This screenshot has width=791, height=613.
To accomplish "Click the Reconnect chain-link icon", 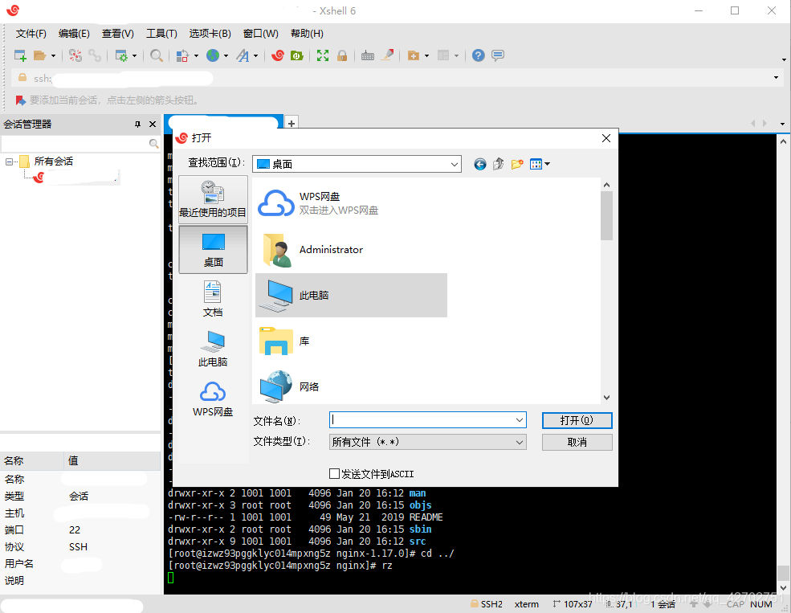I will (95, 55).
